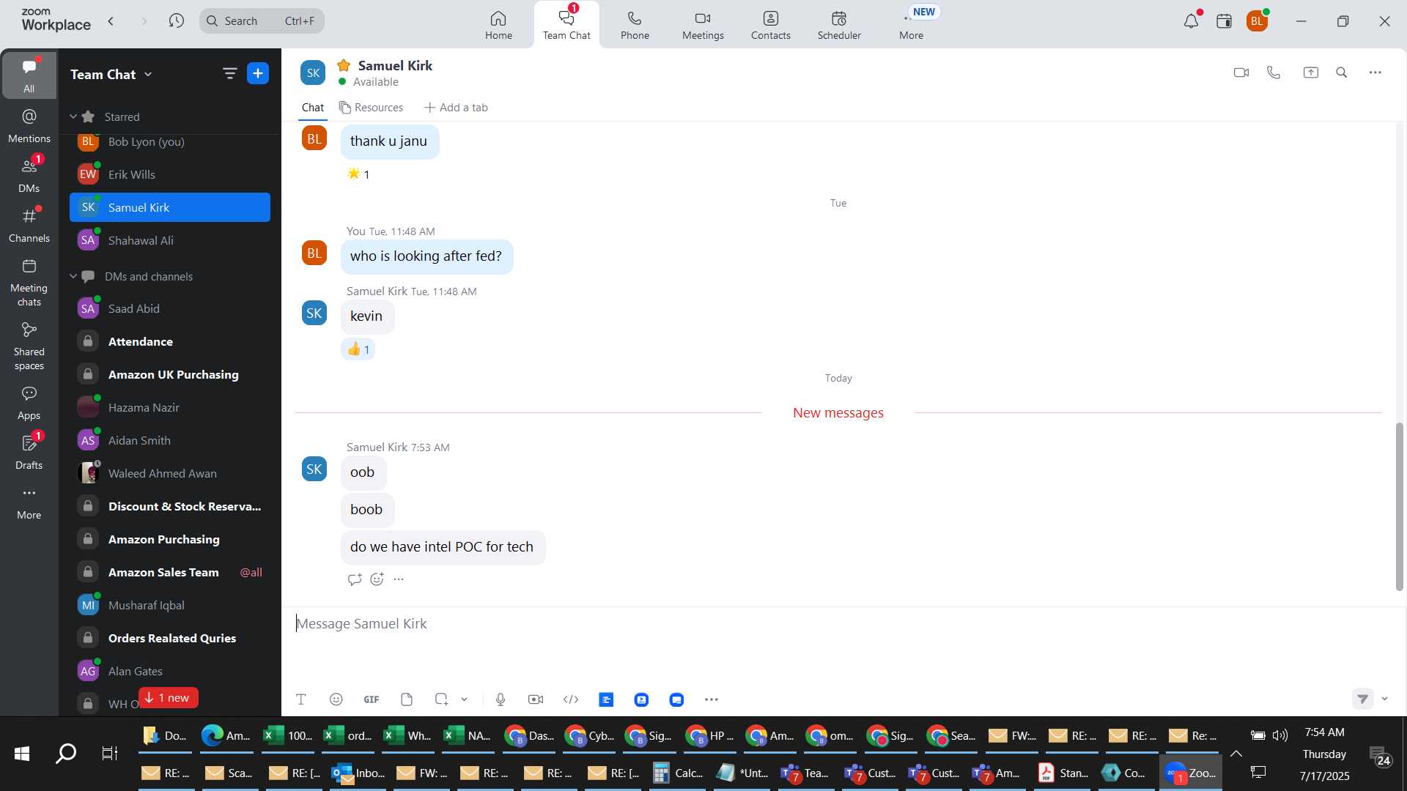Open the sidebar More ellipsis
This screenshot has height=791, width=1407.
click(x=29, y=502)
